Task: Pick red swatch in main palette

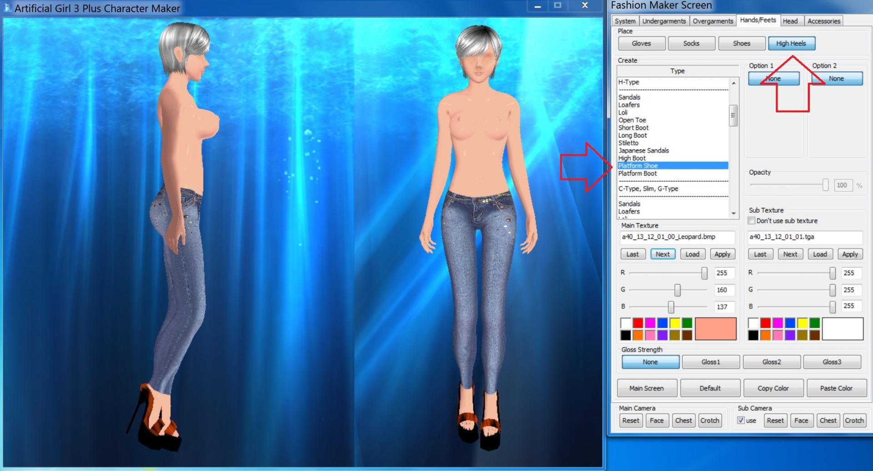Action: click(638, 323)
